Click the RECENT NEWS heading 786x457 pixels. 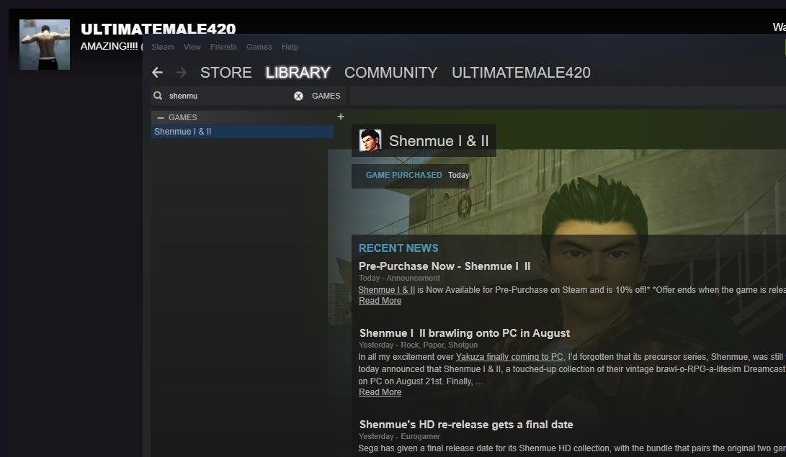[398, 248]
